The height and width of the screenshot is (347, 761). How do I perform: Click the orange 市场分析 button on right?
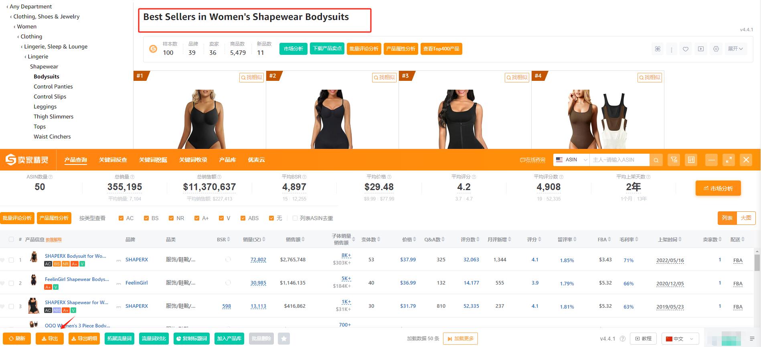coord(718,188)
